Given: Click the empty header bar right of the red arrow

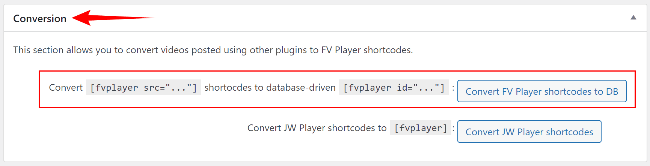Looking at the screenshot, I should tap(391, 18).
